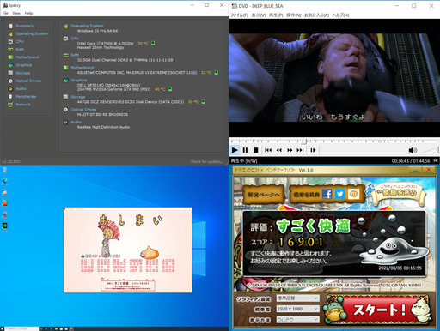Screen dimensions: 440x331
Task: Click CPU heading link in Speccy summary
Action: point(75,39)
